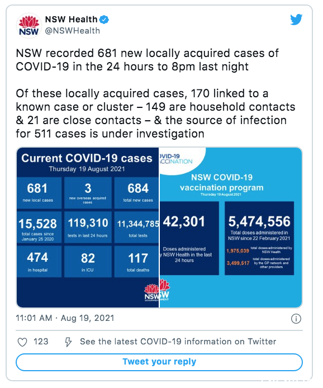This screenshot has width=323, height=388.
Task: Click the blue verified badge
Action: click(x=104, y=20)
